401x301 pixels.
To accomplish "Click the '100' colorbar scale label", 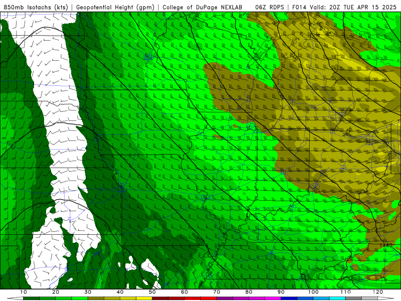I will (313, 292).
